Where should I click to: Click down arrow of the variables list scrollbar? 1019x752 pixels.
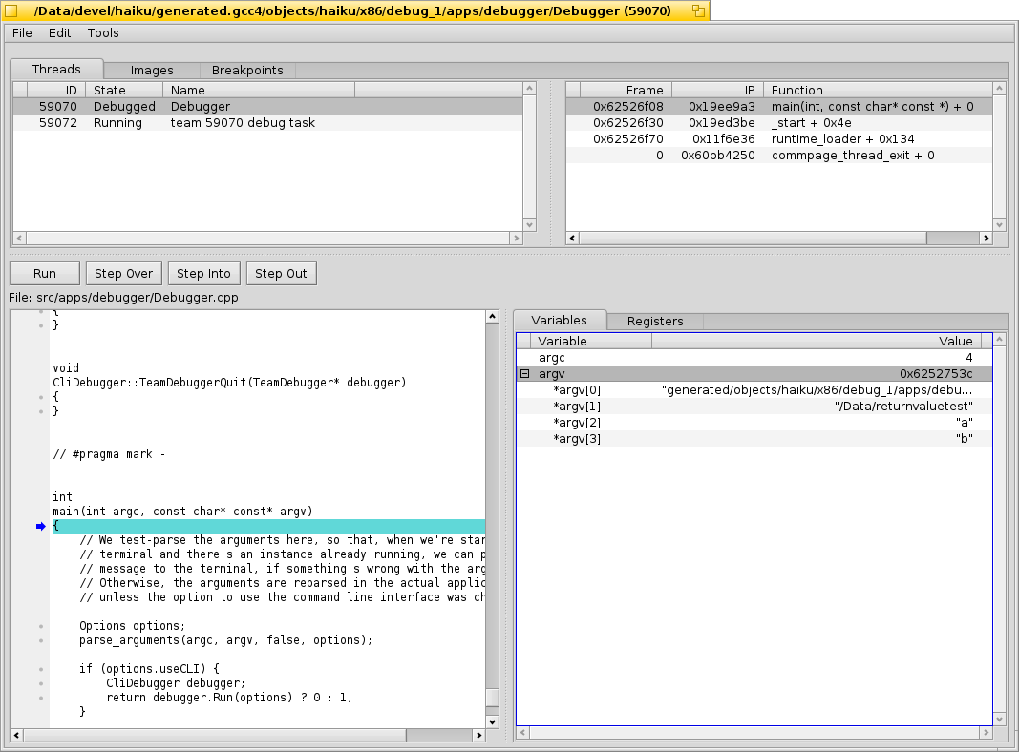(x=1000, y=719)
